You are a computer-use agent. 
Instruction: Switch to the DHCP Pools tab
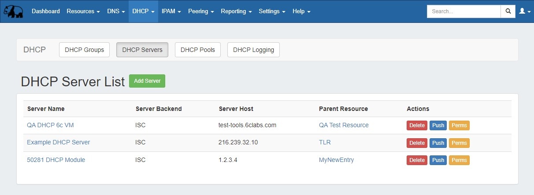(197, 50)
